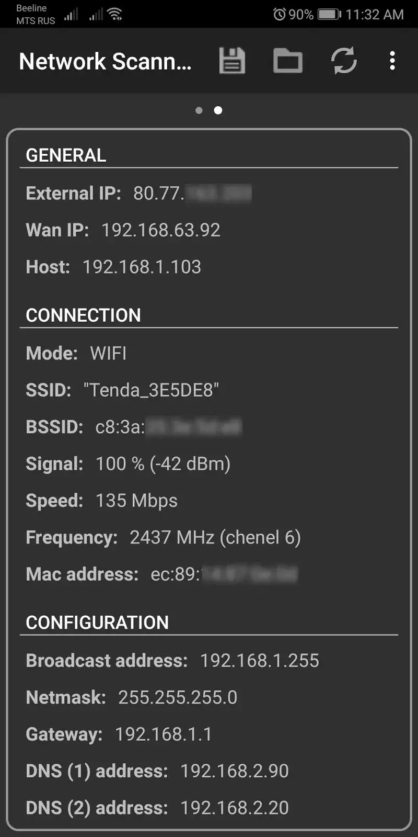Select the second page indicator dot
Image resolution: width=418 pixels, height=837 pixels.
tap(218, 110)
